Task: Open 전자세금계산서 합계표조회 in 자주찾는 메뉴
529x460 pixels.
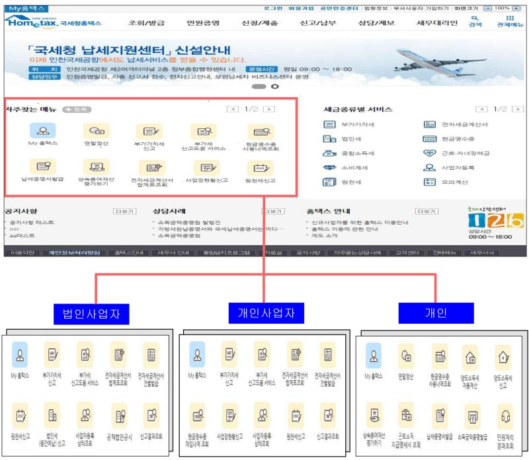Action: (x=152, y=168)
